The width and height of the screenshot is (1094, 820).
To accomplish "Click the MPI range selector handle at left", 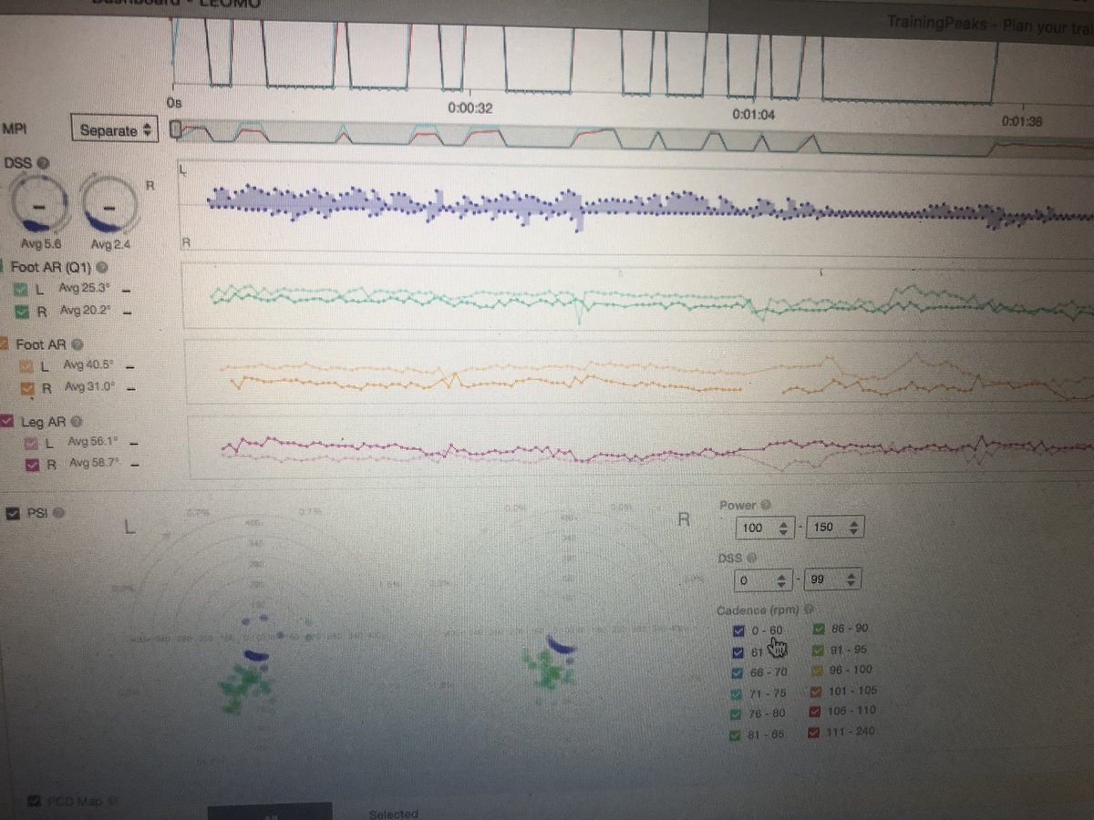I will (176, 129).
